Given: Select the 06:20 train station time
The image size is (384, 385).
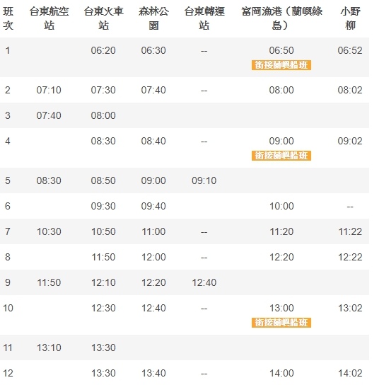Looking at the screenshot, I should pos(103,50).
